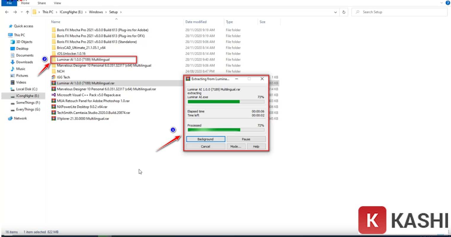Click inside the Search Setup box

coord(400,12)
